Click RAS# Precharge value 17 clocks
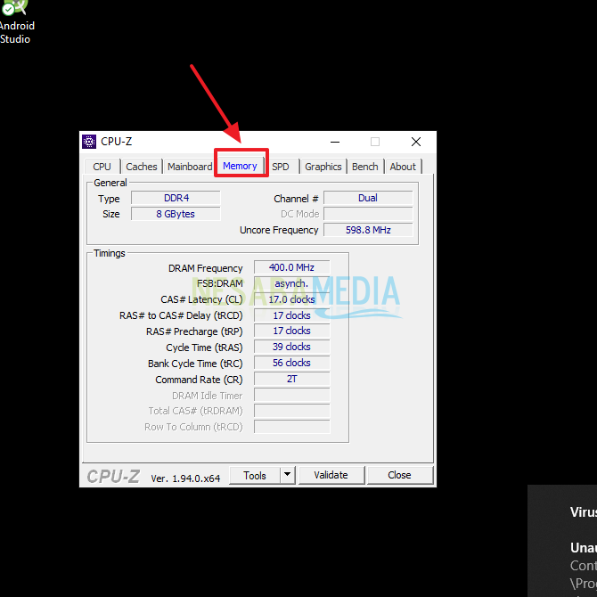 pyautogui.click(x=292, y=331)
